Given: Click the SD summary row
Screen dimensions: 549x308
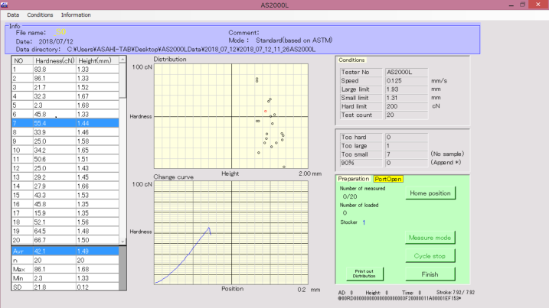Looking at the screenshot, I should coord(65,287).
